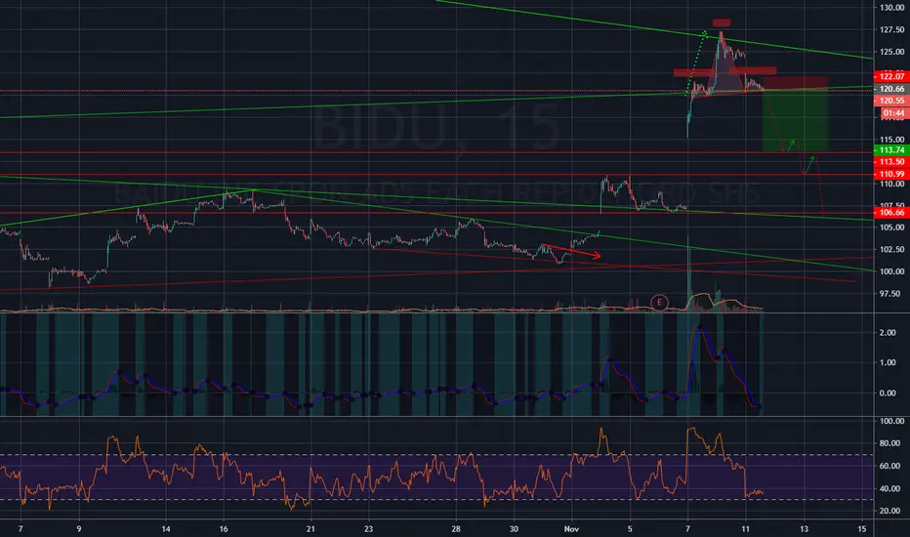The width and height of the screenshot is (910, 537).
Task: Select the green 113.74 target price label
Action: click(891, 149)
